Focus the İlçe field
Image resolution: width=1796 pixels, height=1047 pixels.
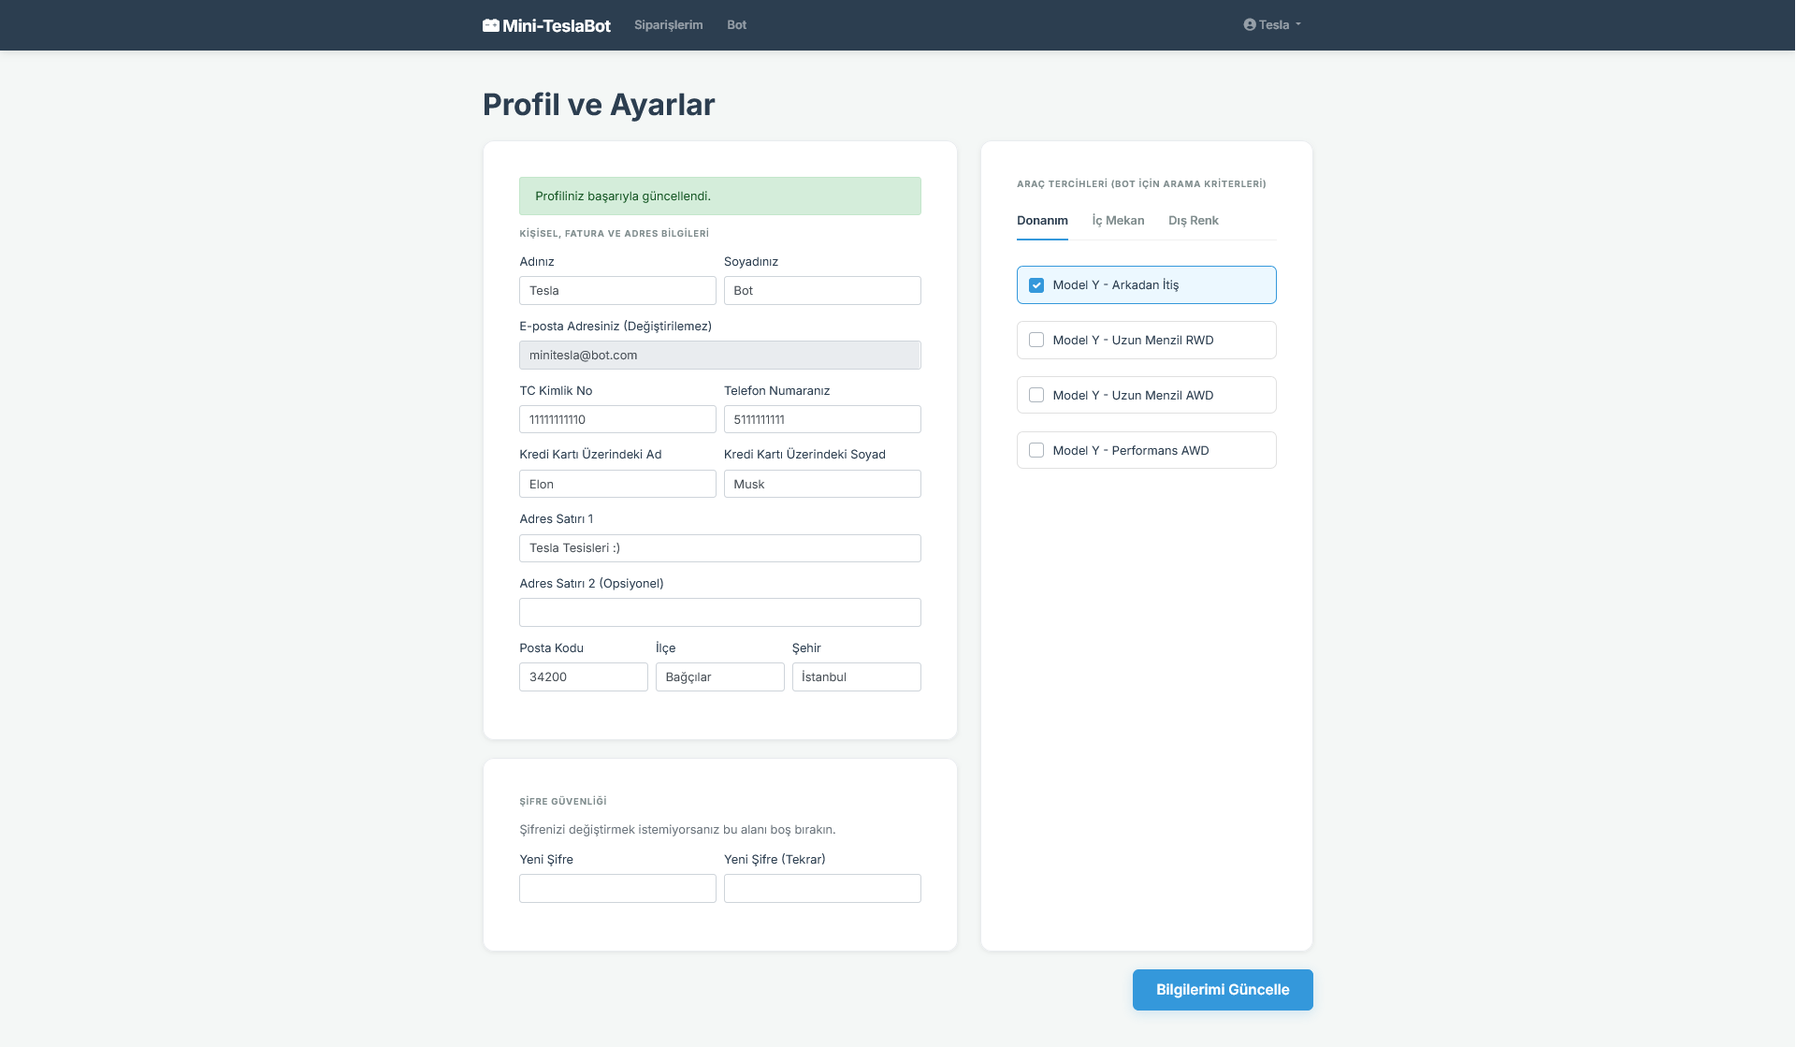[x=720, y=677]
